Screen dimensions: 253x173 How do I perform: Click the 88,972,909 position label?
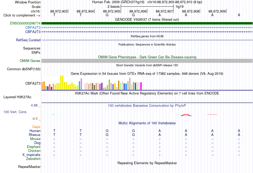click(217, 11)
